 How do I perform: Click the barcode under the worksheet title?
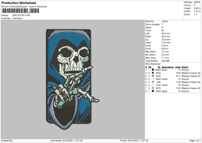pyautogui.click(x=20, y=11)
